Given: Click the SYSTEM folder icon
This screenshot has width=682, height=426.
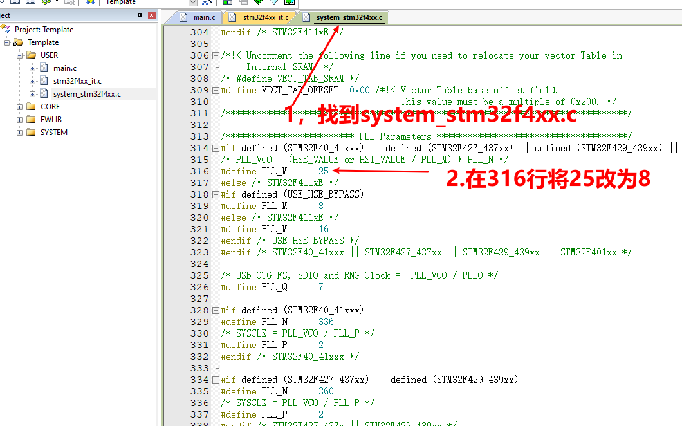Looking at the screenshot, I should pyautogui.click(x=31, y=133).
